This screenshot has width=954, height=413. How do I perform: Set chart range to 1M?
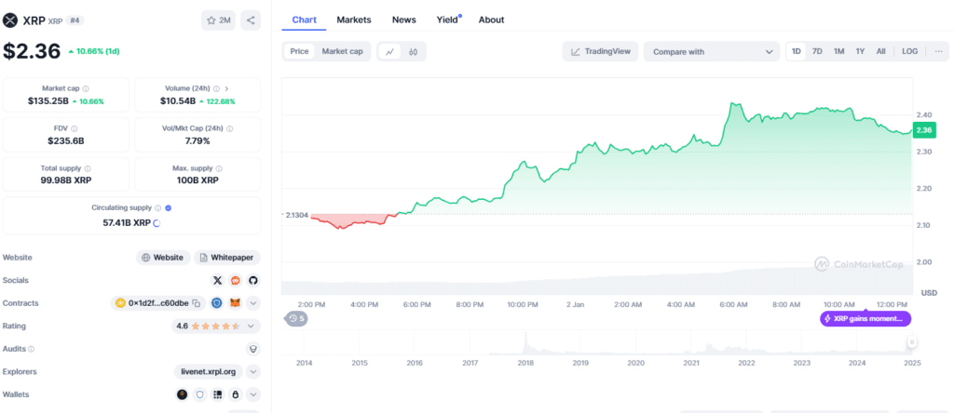pyautogui.click(x=839, y=52)
